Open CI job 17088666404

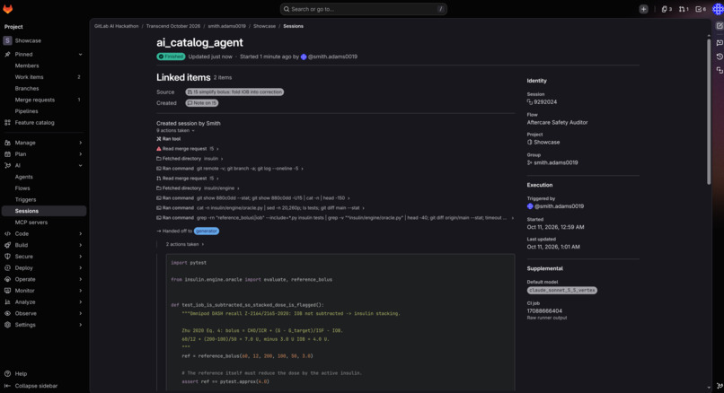(544, 310)
